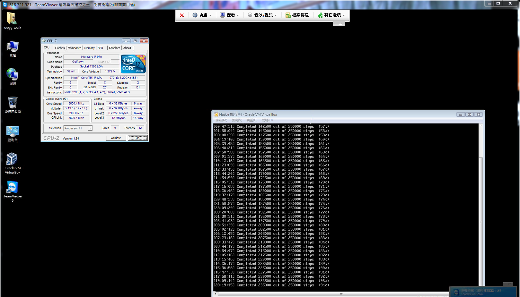The image size is (520, 297).
Task: Click the Cores count value 6
Action: point(115,128)
